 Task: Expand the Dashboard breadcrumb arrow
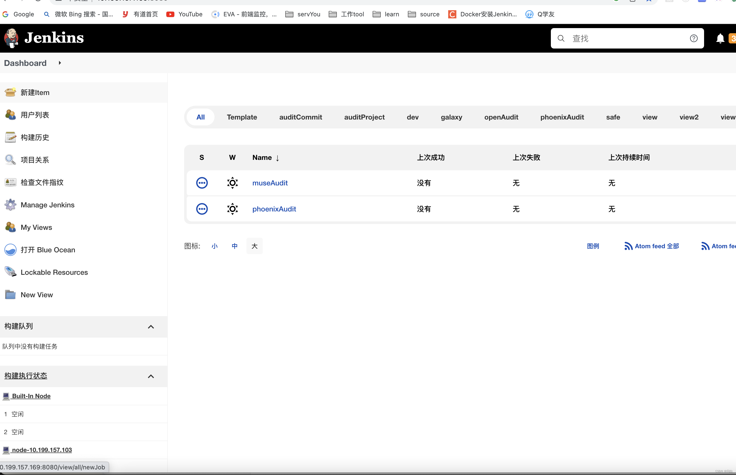(x=60, y=63)
